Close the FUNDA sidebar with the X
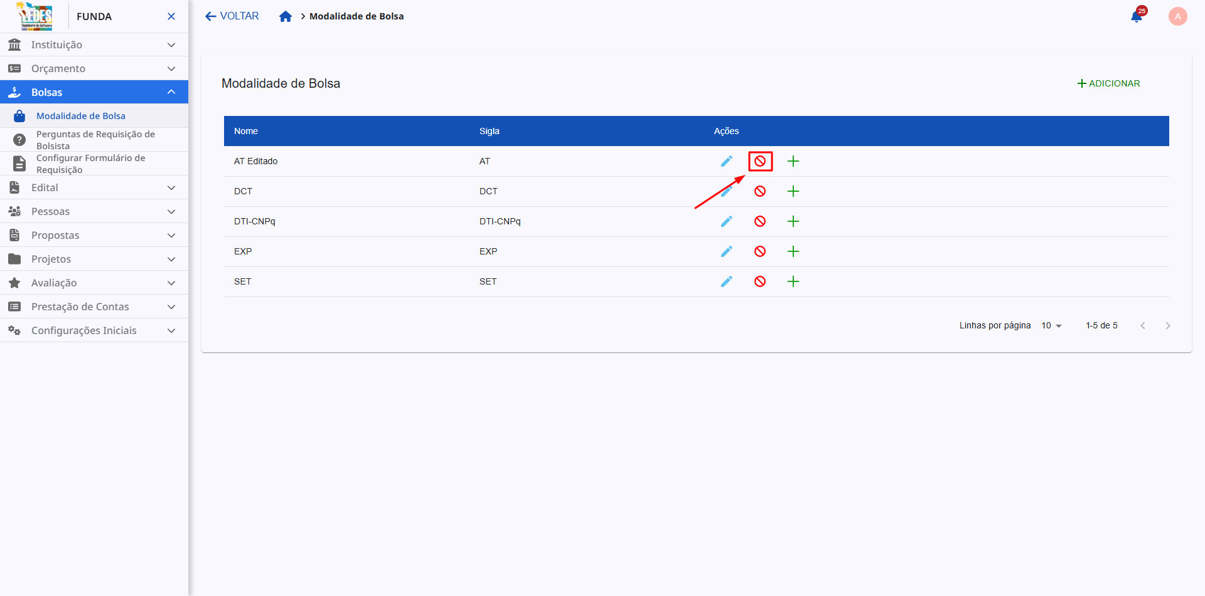 click(x=171, y=16)
